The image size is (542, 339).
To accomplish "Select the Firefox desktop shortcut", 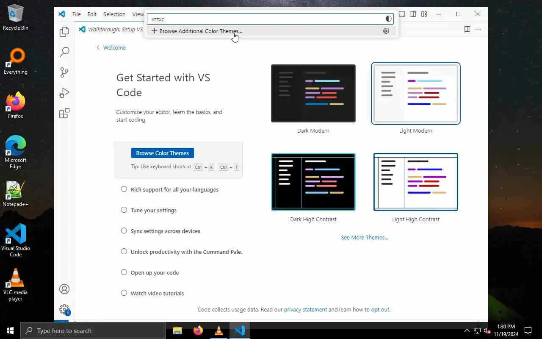I will point(16,106).
